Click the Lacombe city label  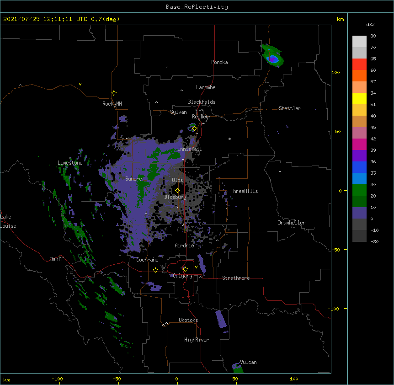coord(206,87)
